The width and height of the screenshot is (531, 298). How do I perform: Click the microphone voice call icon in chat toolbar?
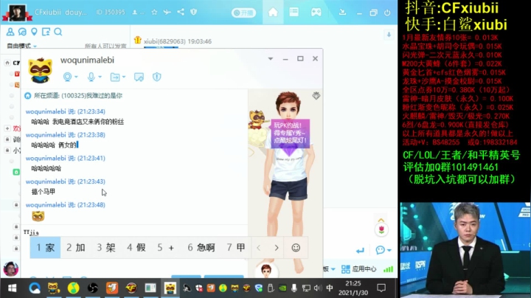click(91, 77)
